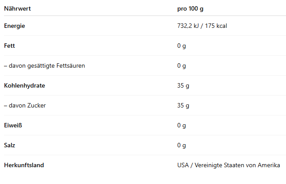Image resolution: width=286 pixels, height=184 pixels.
Task: Click the 0 g value for Salz
Action: 181,145
